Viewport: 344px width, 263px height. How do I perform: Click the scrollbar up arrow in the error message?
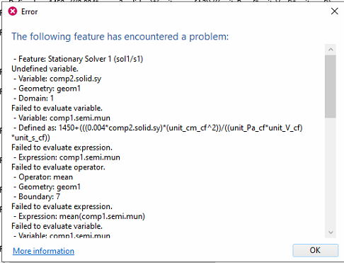(331, 50)
